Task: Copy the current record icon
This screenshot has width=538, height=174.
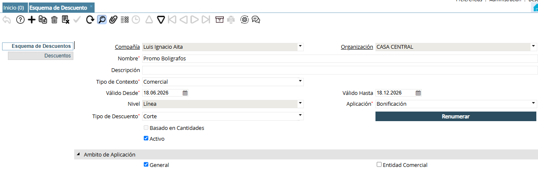Action: click(x=43, y=20)
